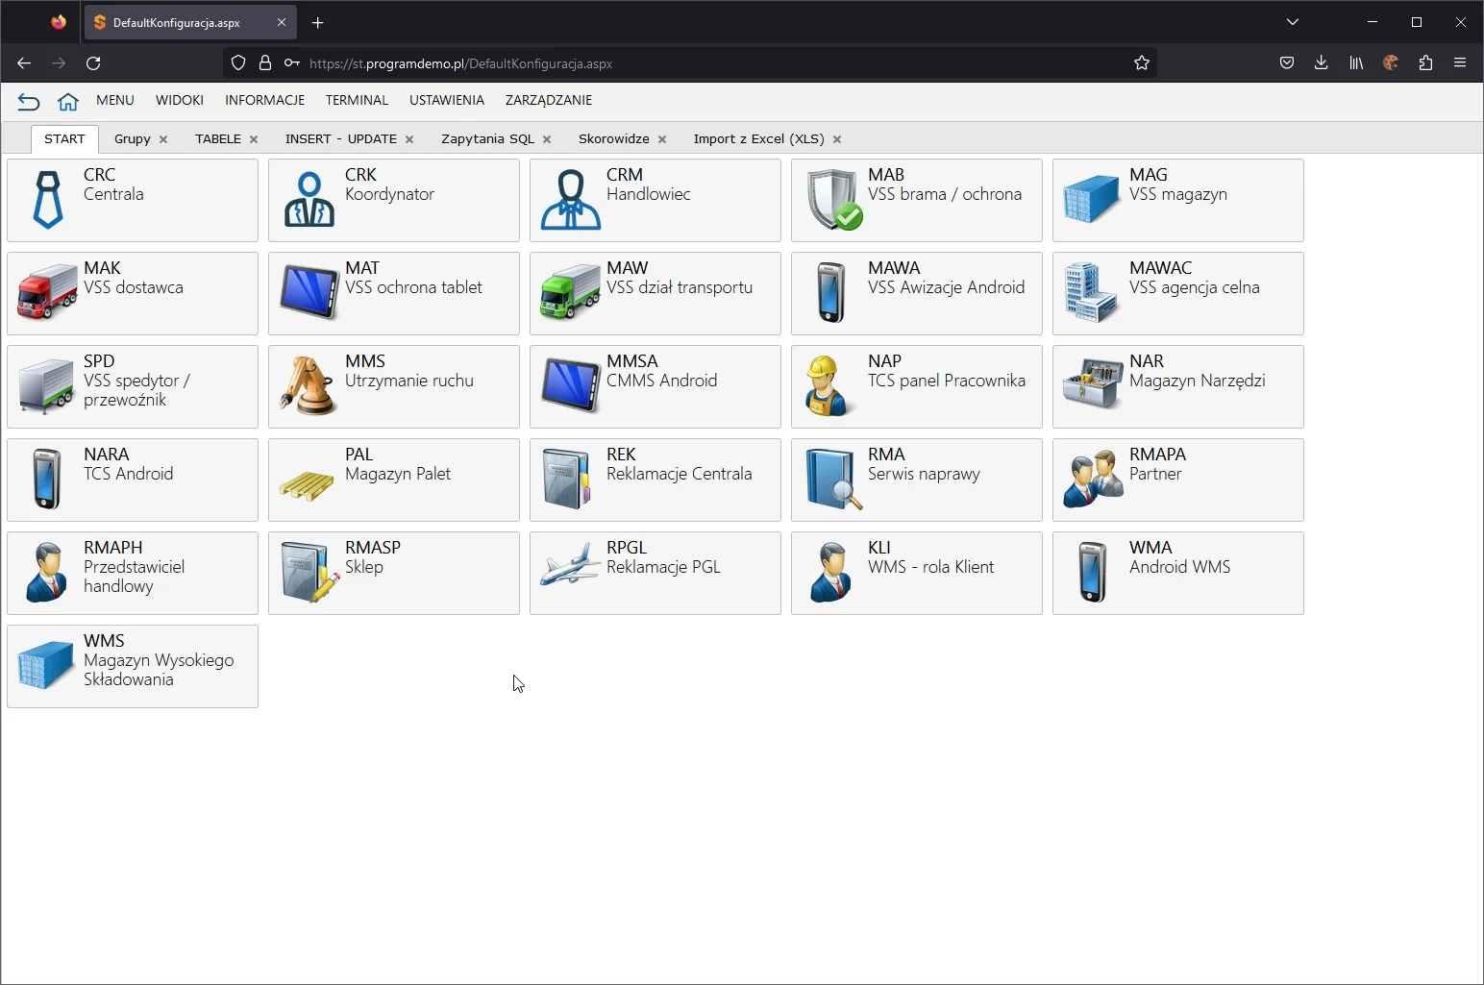1484x985 pixels.
Task: Switch to the TABELE tab
Action: click(217, 139)
